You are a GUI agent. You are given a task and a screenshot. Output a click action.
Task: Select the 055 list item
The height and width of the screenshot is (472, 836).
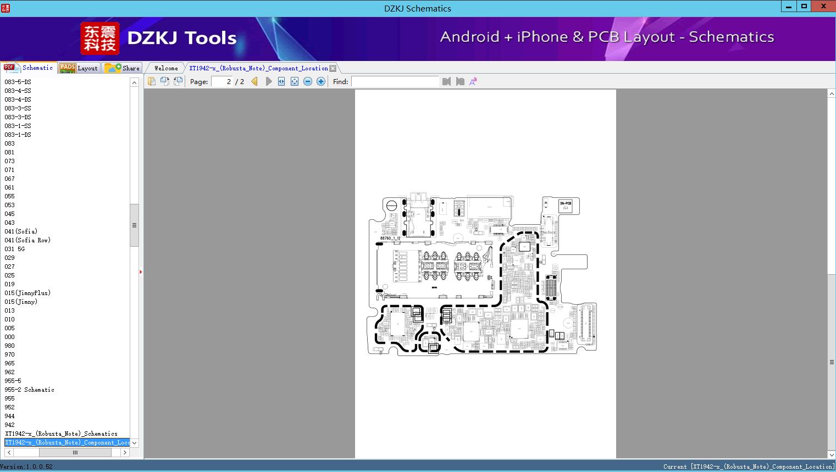coord(10,196)
